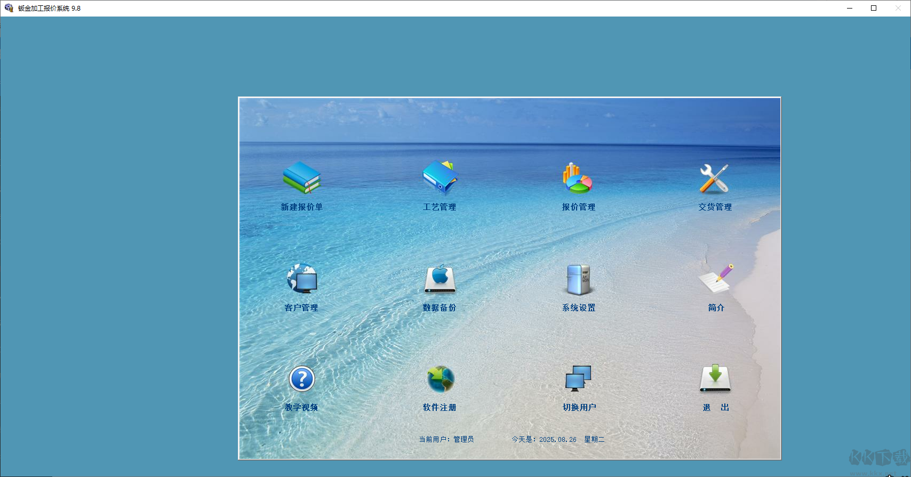Maximize the 钣金加工报价系统 window

874,8
